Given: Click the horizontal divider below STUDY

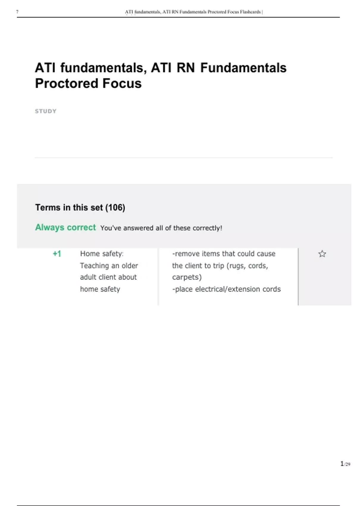Looking at the screenshot, I should click(x=184, y=157).
